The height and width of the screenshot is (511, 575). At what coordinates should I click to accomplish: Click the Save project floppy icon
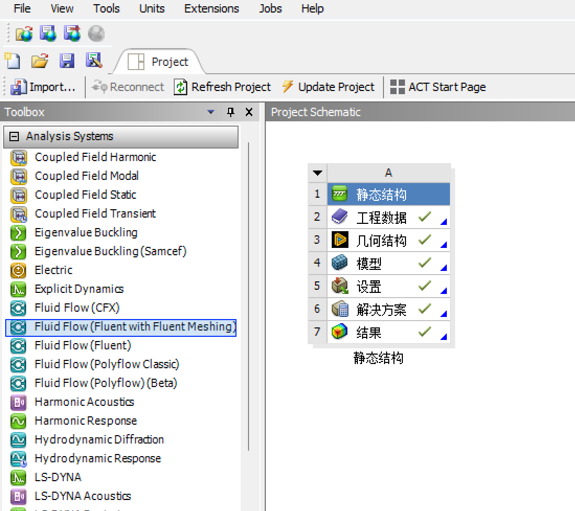point(67,61)
